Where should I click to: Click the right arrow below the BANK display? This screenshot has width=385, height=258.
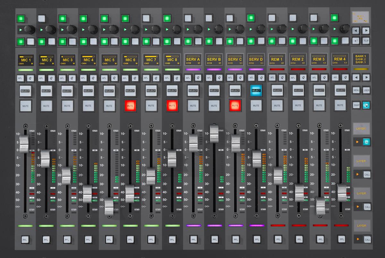click(366, 77)
